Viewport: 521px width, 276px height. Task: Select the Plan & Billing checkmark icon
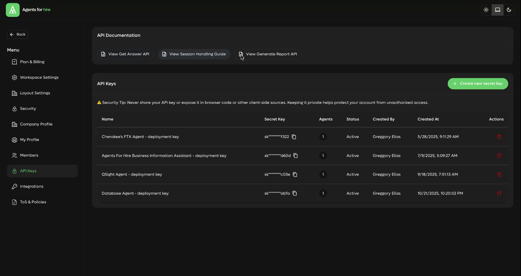point(14,62)
